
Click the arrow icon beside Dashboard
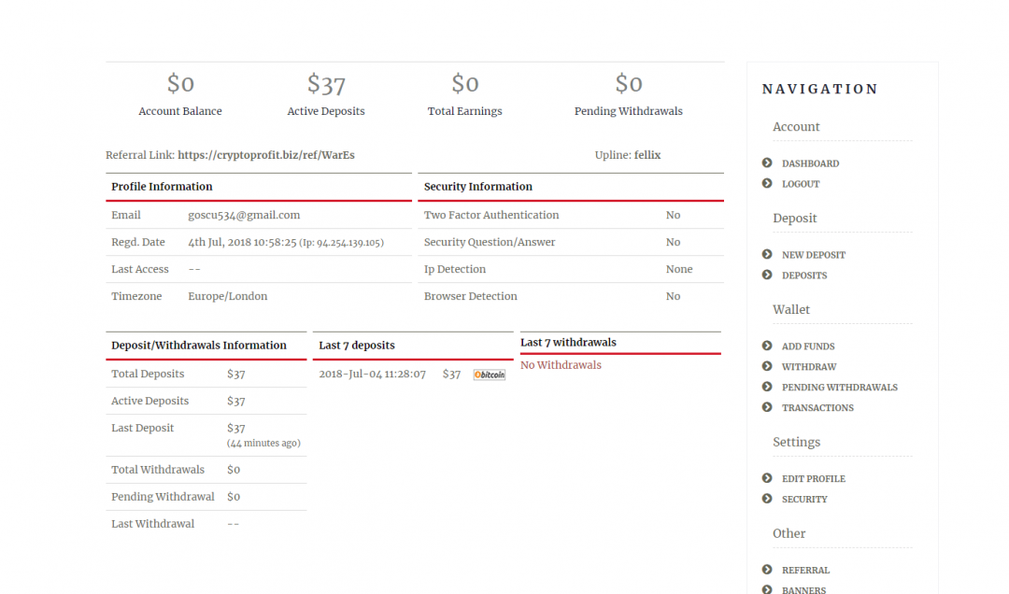(767, 163)
